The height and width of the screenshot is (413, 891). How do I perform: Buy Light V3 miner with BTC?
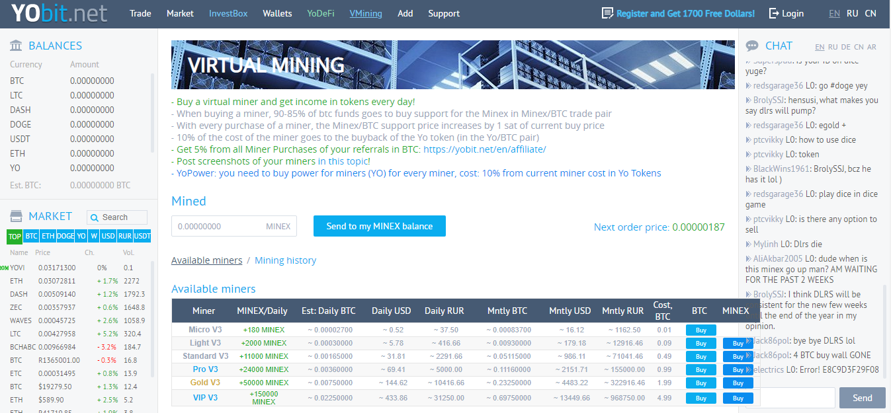coord(701,343)
